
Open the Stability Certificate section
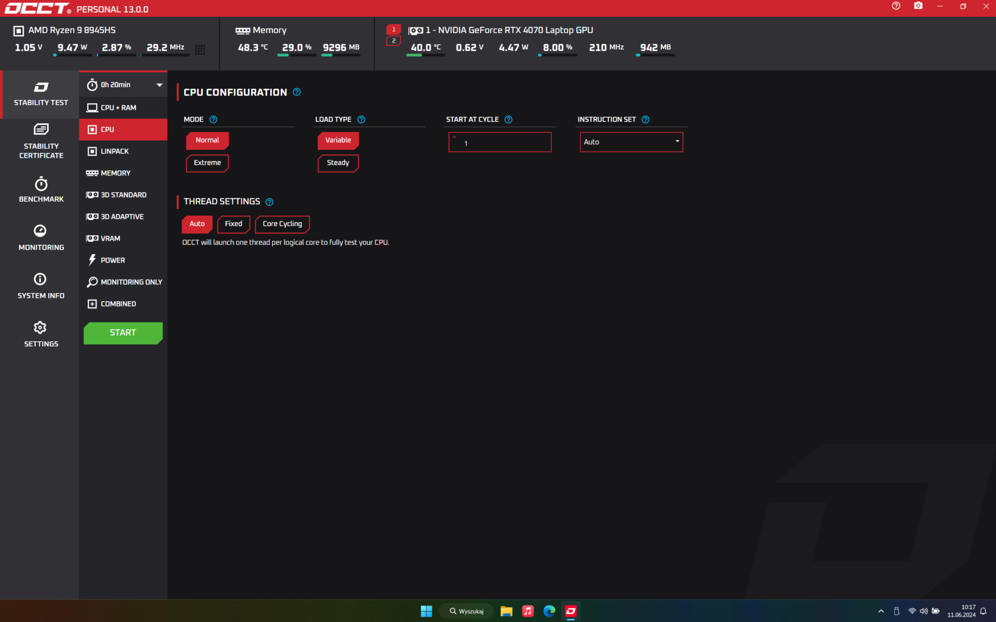[x=41, y=141]
